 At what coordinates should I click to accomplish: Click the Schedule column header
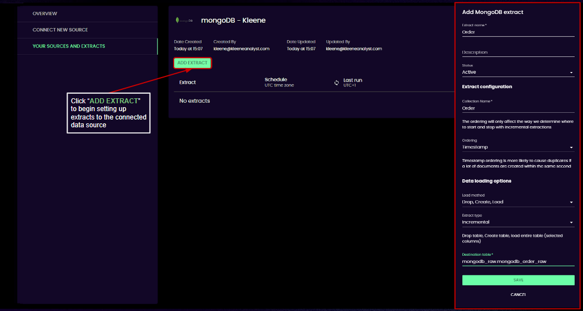coord(275,79)
